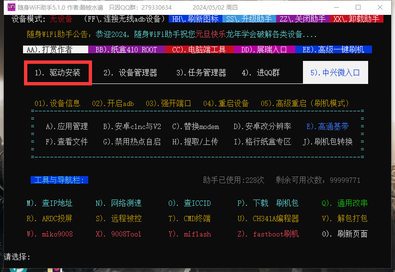Select Q).通用改串

tap(345, 203)
